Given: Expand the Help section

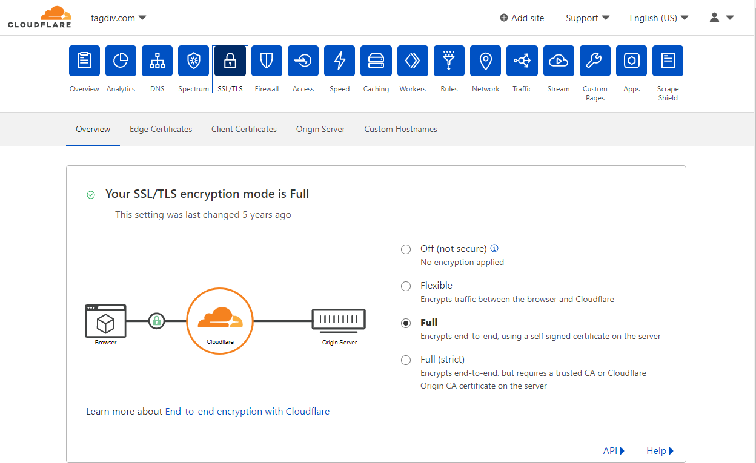Looking at the screenshot, I should point(660,451).
